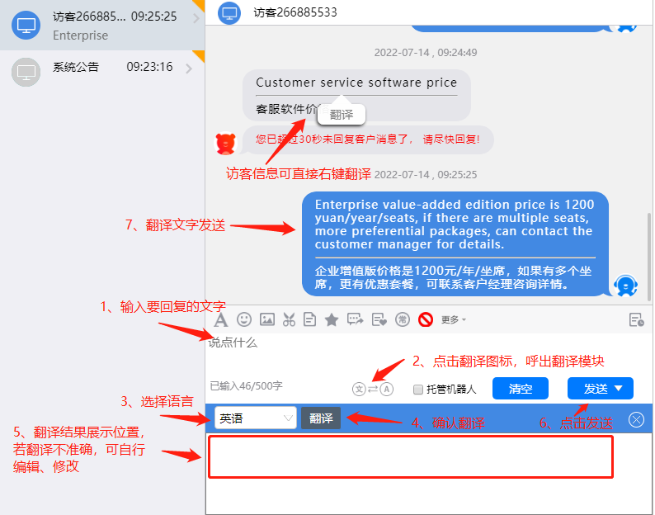Click the dark 翻译 confirm button
The image size is (655, 515).
click(321, 418)
